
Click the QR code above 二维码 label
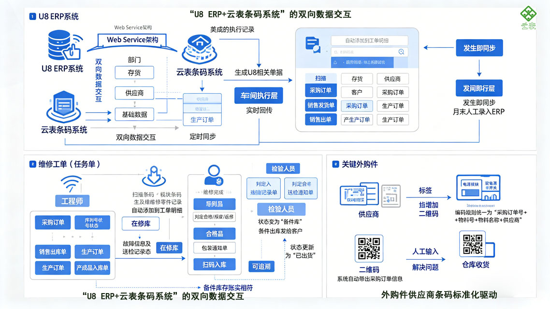pyautogui.click(x=369, y=249)
